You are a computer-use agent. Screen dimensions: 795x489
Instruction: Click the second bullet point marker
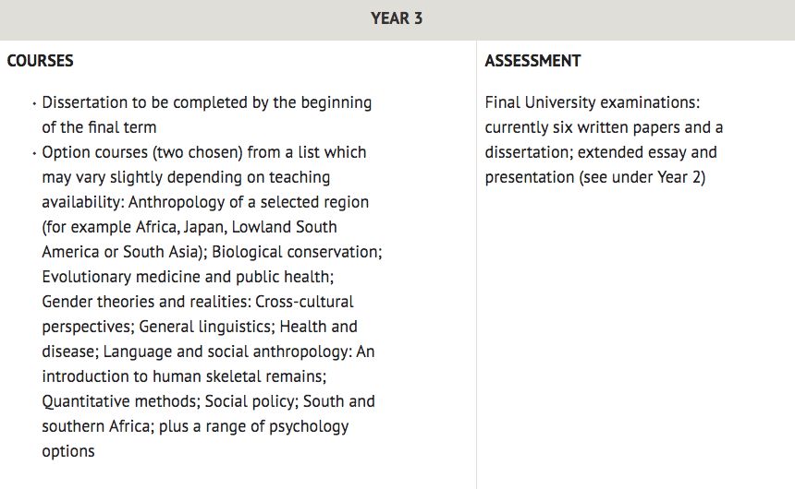34,153
